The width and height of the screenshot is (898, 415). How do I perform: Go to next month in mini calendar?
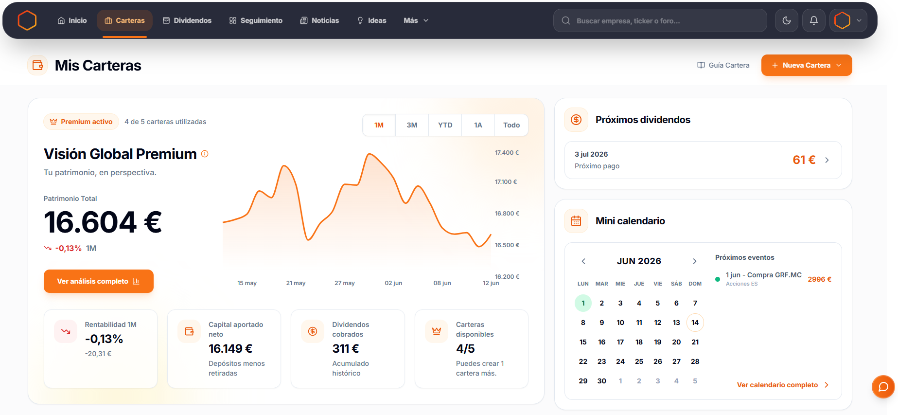click(x=695, y=261)
